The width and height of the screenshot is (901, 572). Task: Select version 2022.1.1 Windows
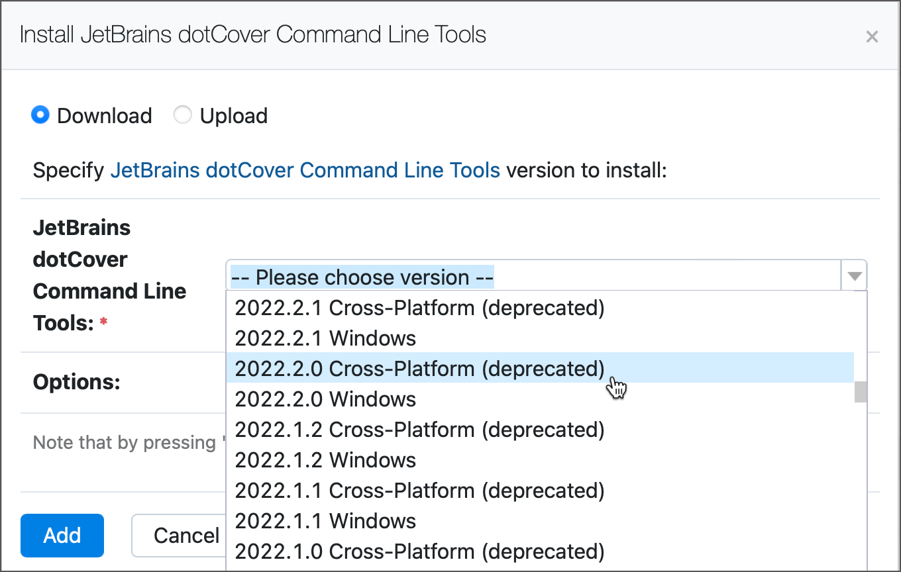pyautogui.click(x=325, y=520)
